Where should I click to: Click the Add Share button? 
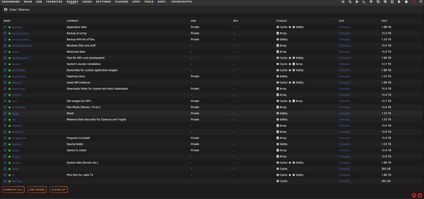37,190
